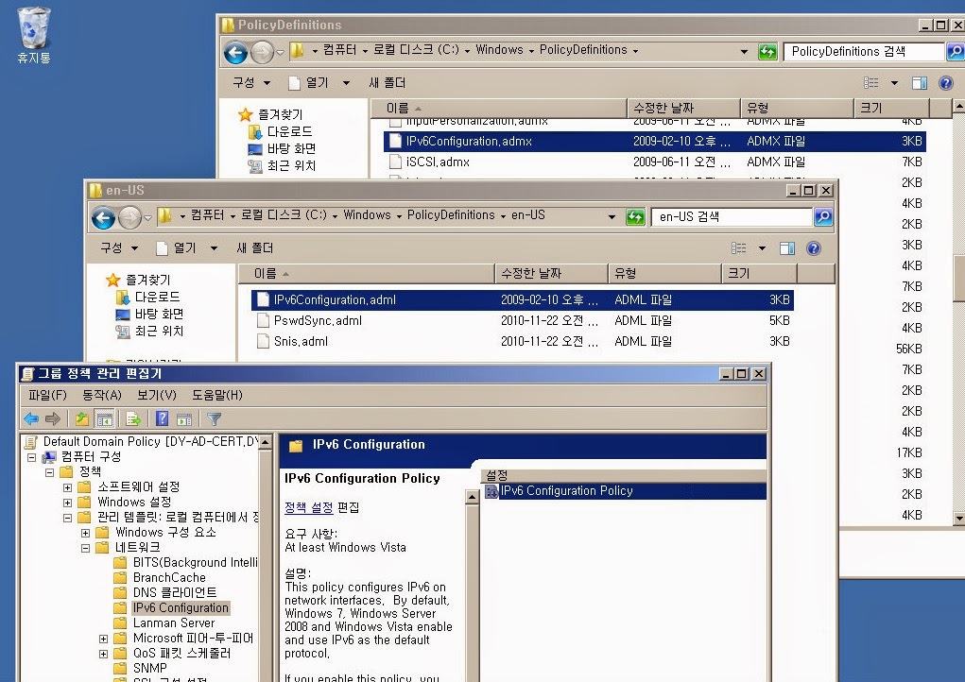Open the 구성 dropdown in PolicyDefinitions window

click(249, 83)
